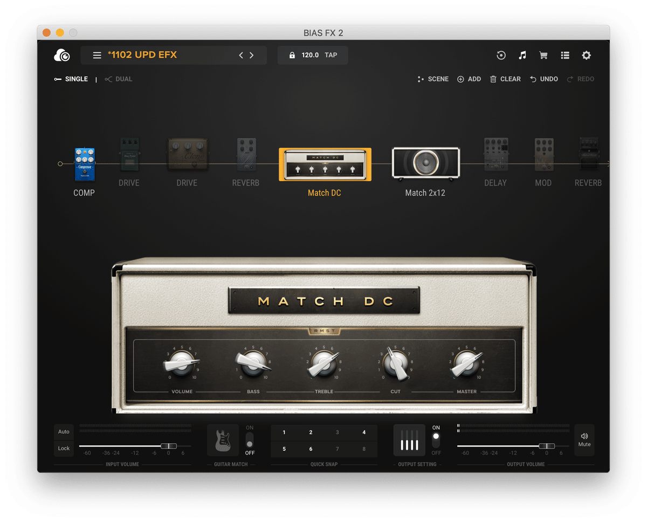647x522 pixels.
Task: Click the MATCH DC nameplate
Action: 324,301
